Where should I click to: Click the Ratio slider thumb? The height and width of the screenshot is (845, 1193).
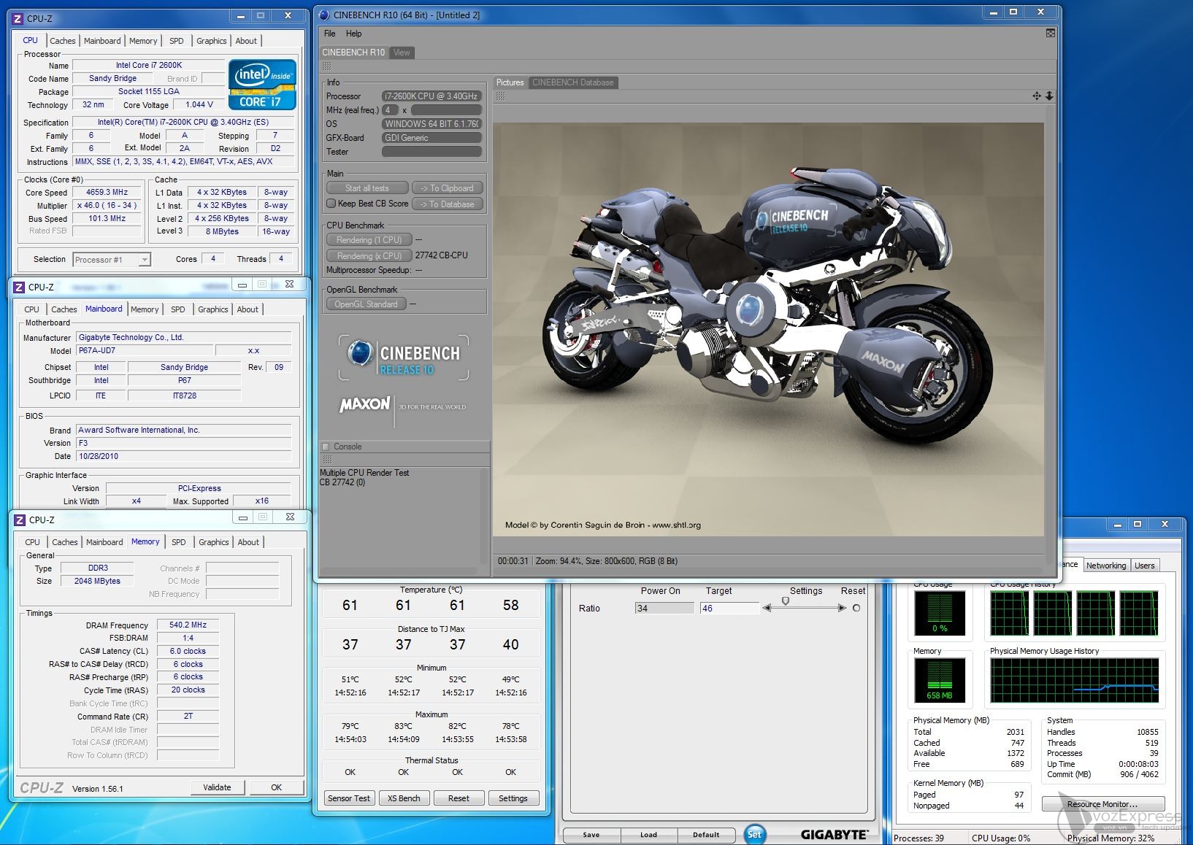tap(786, 601)
